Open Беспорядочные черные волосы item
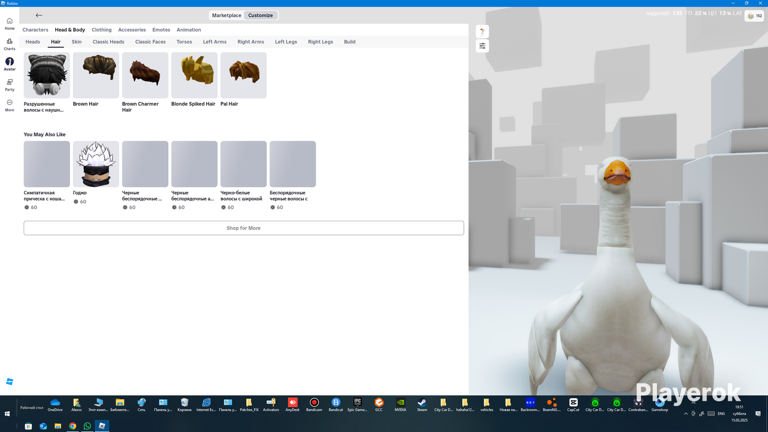Image resolution: width=768 pixels, height=432 pixels. click(x=293, y=164)
